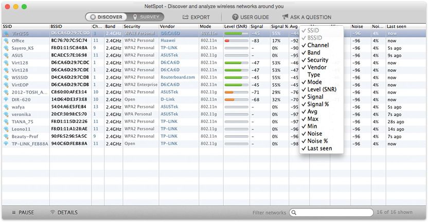
Task: Click signal level bar for Office network
Action: (237, 41)
